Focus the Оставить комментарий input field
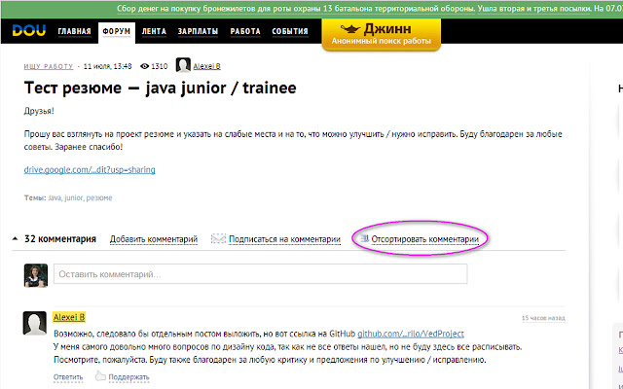The width and height of the screenshot is (623, 389). click(x=260, y=274)
